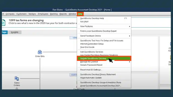Open the Employees menu
Image resolution: width=173 pixels, height=97 pixels.
43,14
